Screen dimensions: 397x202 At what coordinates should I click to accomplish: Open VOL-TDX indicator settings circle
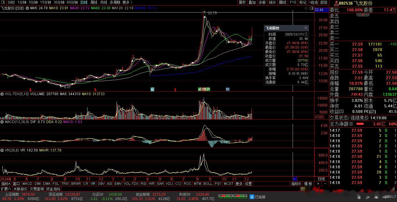tap(2, 94)
